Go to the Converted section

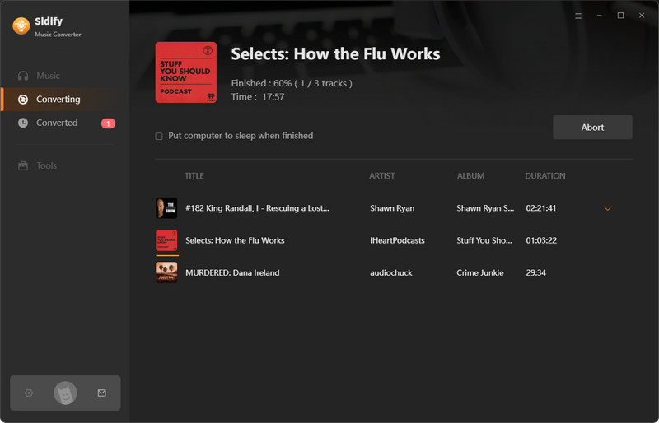click(x=57, y=123)
